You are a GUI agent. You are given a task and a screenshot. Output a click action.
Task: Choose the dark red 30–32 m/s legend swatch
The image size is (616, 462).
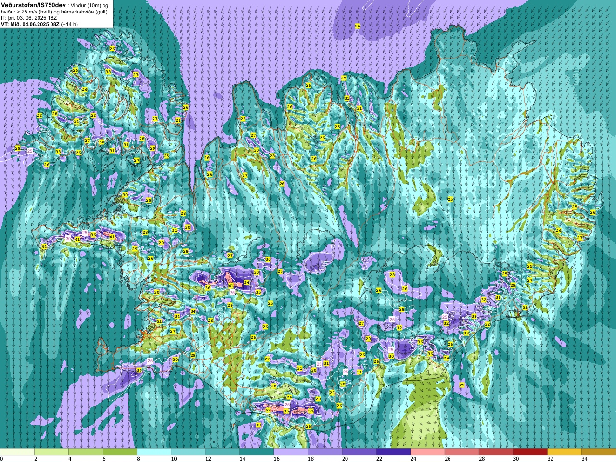pos(530,452)
